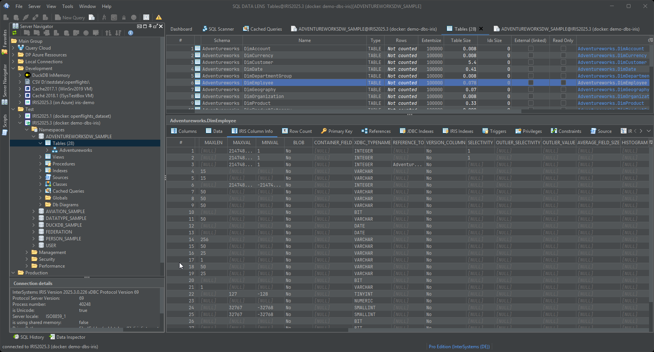Expand the AVIATION_SAMPLE namespace

click(x=34, y=212)
